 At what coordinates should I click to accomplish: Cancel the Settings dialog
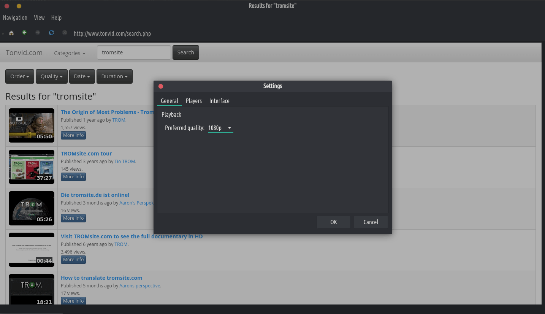(371, 222)
